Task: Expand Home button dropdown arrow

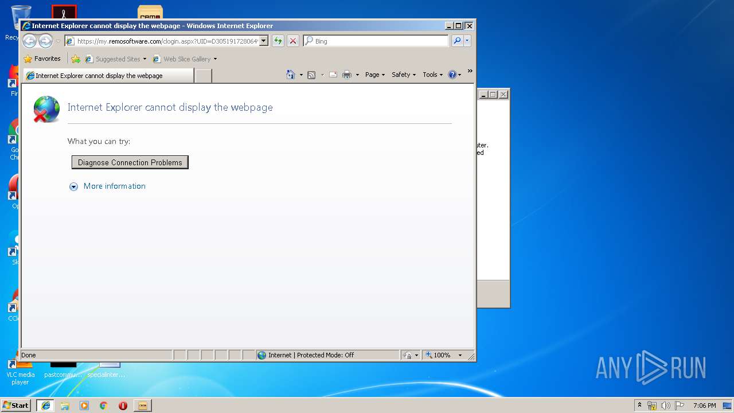Action: click(301, 75)
